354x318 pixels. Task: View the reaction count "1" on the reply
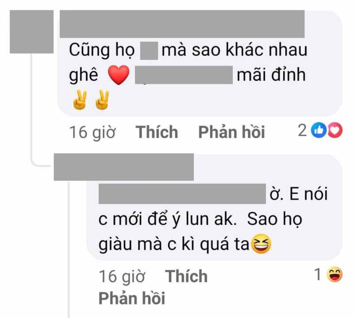pyautogui.click(x=318, y=274)
